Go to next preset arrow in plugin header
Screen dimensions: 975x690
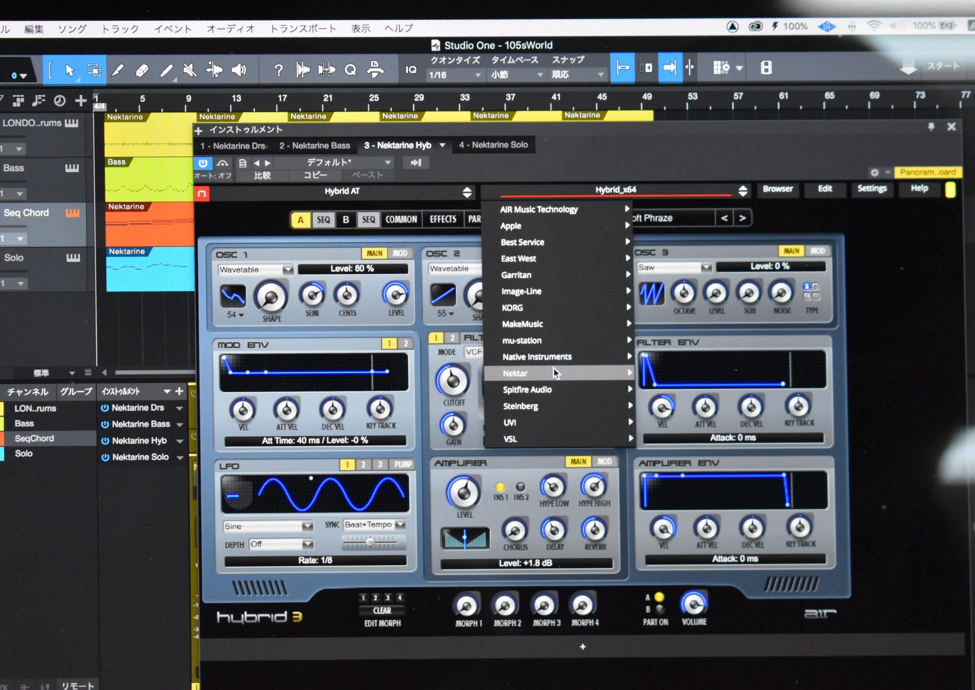point(268,163)
